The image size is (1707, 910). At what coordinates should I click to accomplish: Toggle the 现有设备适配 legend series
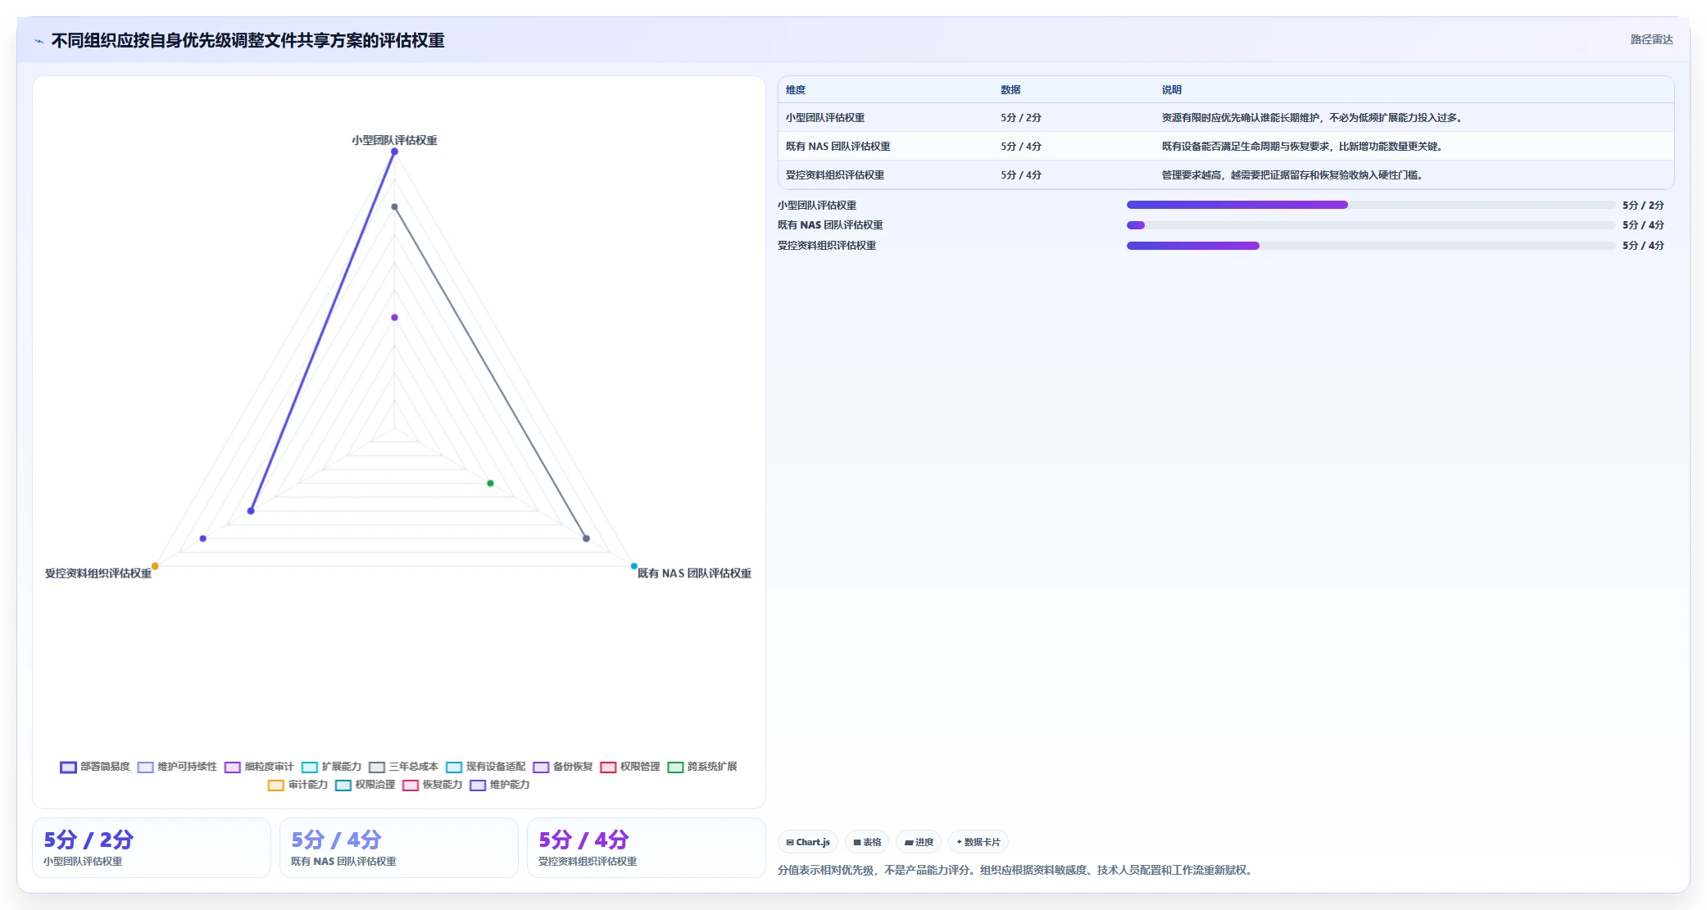tap(485, 767)
